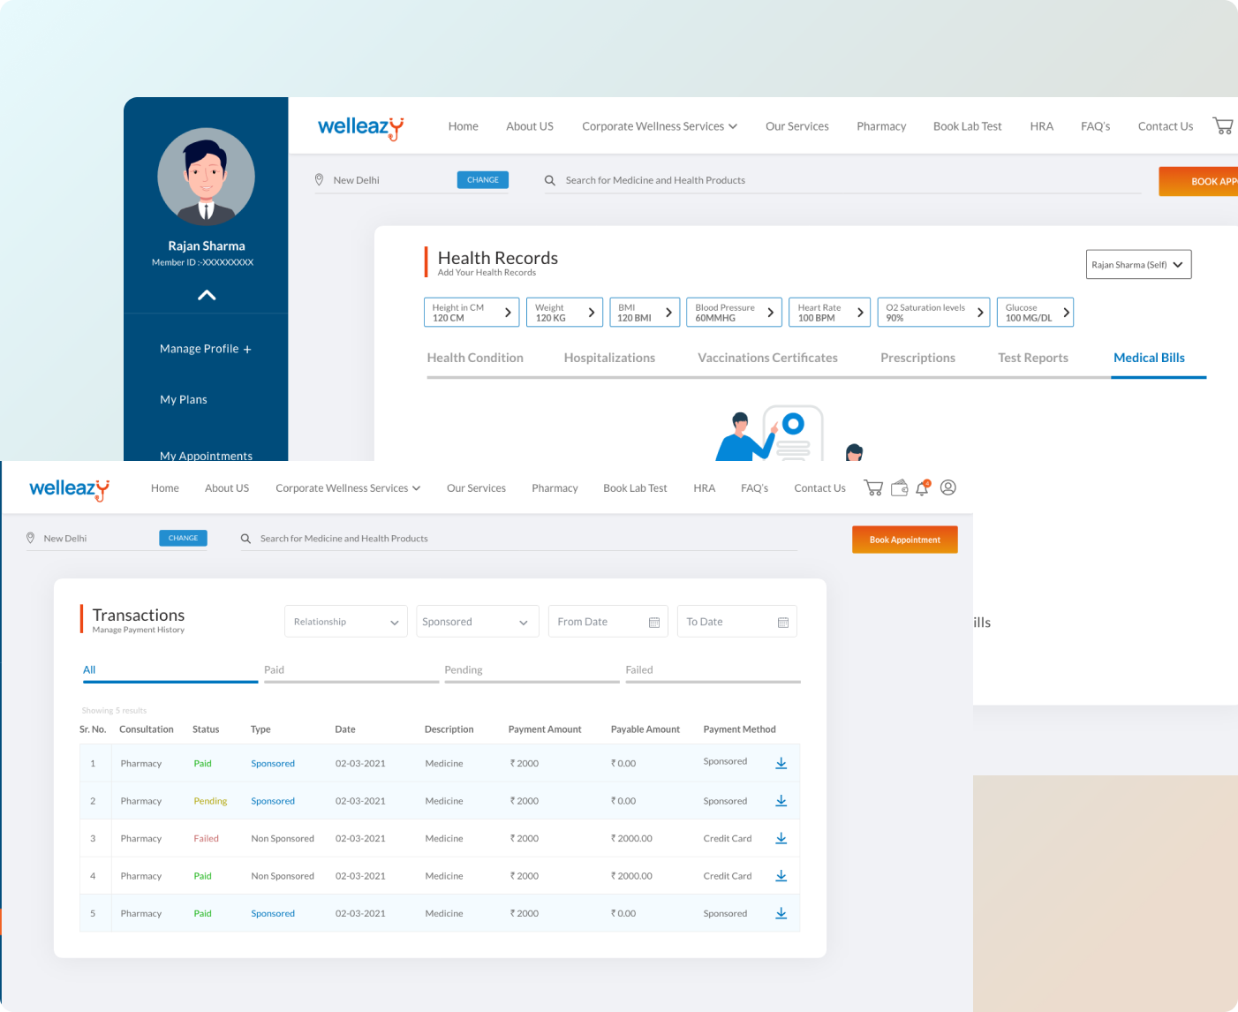Click From Date input field
The image size is (1238, 1012).
[608, 622]
